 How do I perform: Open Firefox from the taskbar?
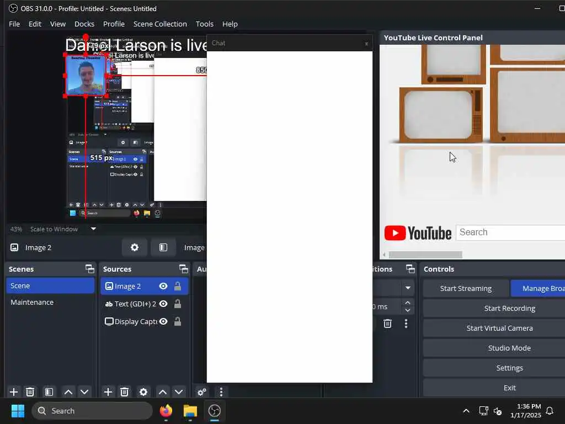tap(166, 411)
